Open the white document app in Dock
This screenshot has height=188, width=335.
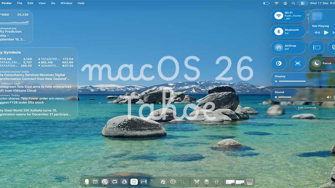point(134,182)
